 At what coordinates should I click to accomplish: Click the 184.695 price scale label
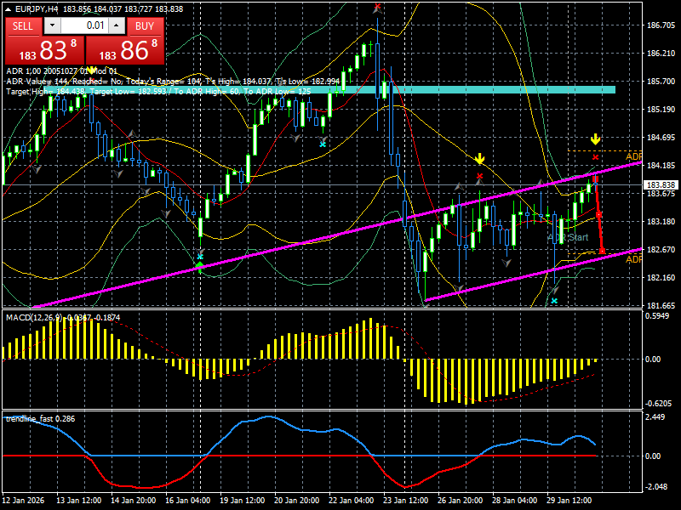(661, 138)
